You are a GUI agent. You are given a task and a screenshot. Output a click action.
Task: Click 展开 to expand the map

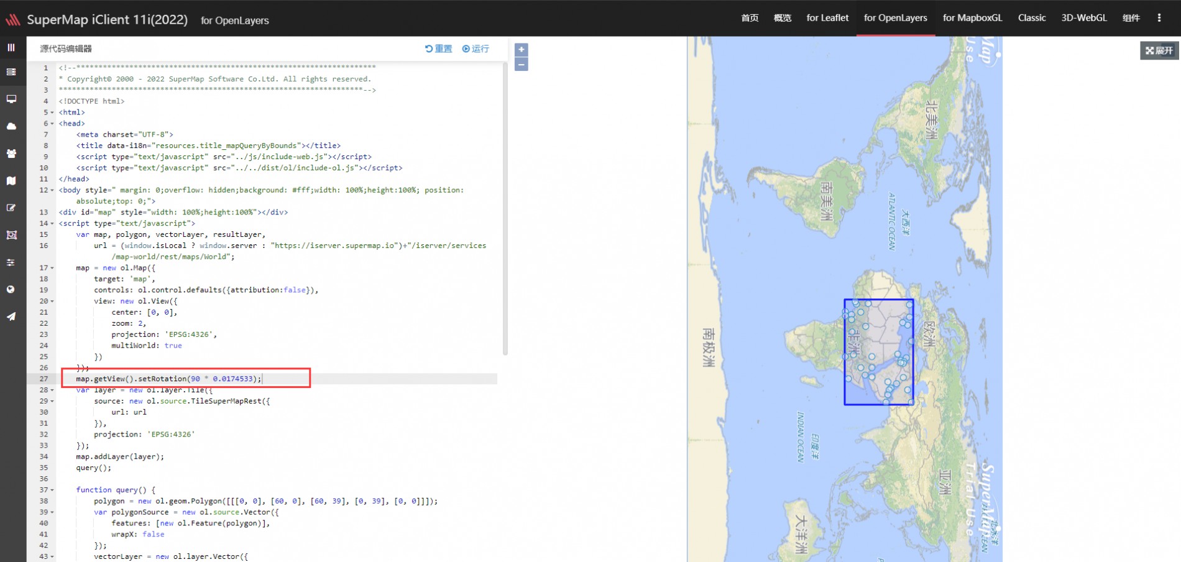click(x=1160, y=50)
